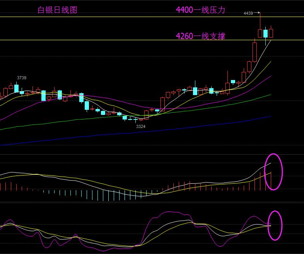This screenshot has height=254, width=304.
Task: Select the candle with the 4439 upper wick
Action: tap(260, 33)
